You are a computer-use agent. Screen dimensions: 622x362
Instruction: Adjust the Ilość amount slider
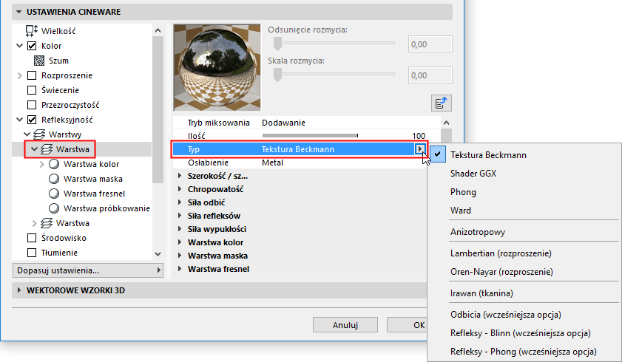[x=310, y=136]
